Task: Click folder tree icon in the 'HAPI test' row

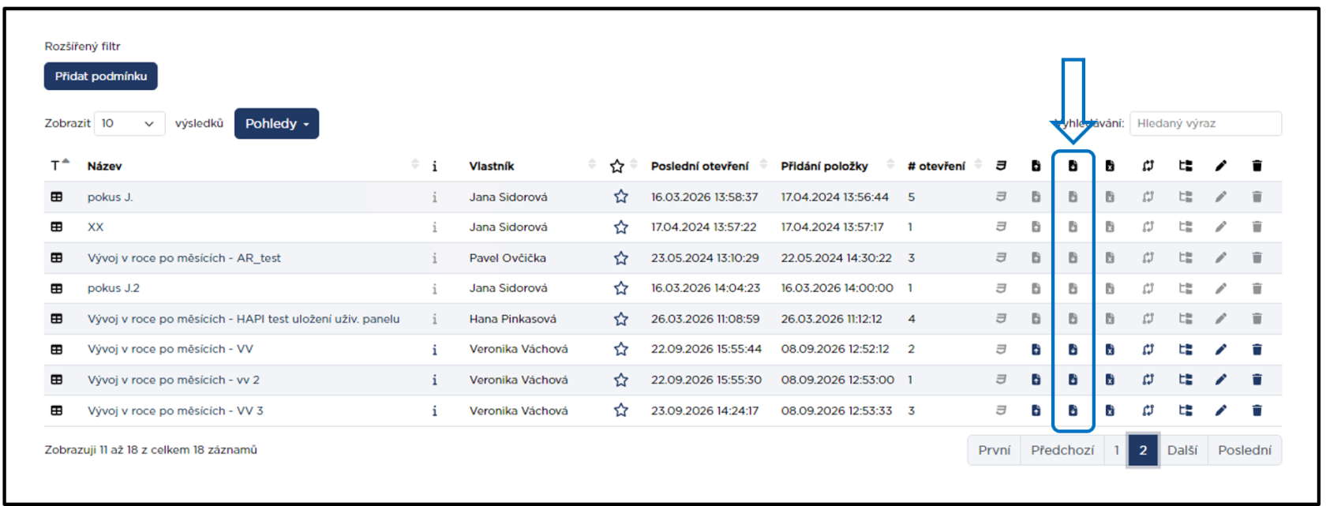Action: click(x=1186, y=319)
